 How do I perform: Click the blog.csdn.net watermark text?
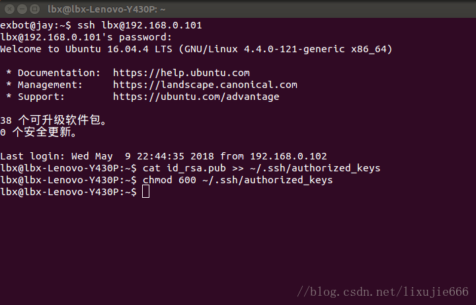click(x=383, y=292)
